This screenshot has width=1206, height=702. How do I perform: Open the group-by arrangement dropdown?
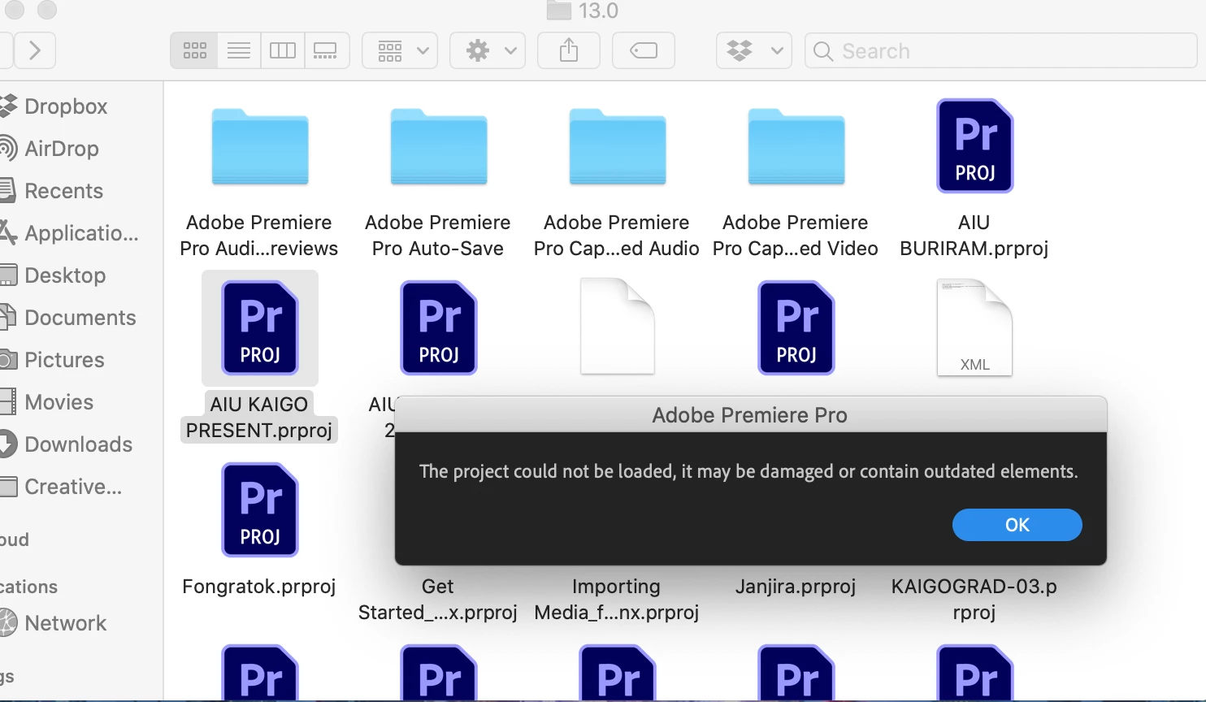(x=400, y=51)
